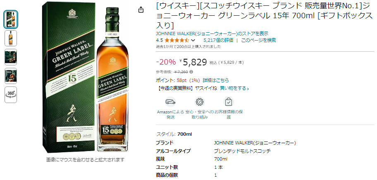Viewport: 377px width, 180px height.
Task: Click the share icon above the product image
Action: [x=141, y=10]
